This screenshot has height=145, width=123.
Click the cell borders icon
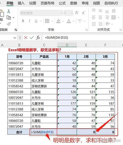[47, 21]
